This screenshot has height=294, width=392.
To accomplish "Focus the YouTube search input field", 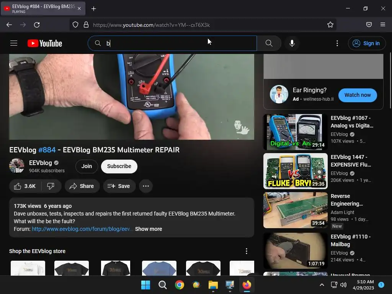I will (x=172, y=43).
